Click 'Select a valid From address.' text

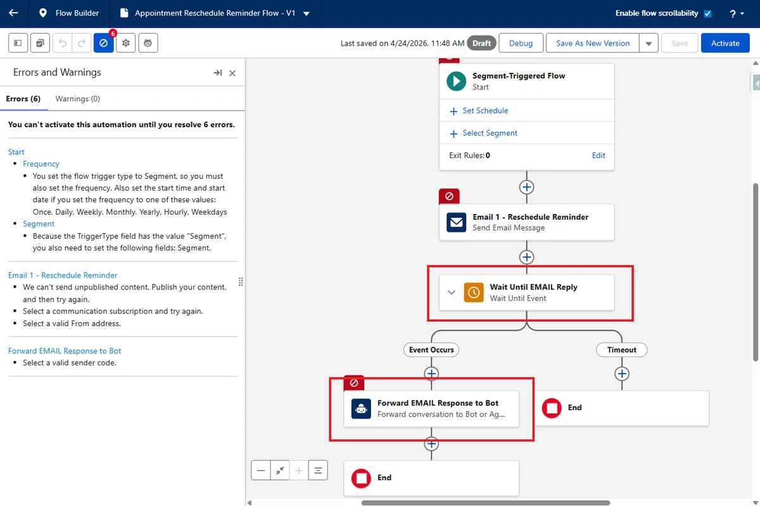click(x=72, y=324)
